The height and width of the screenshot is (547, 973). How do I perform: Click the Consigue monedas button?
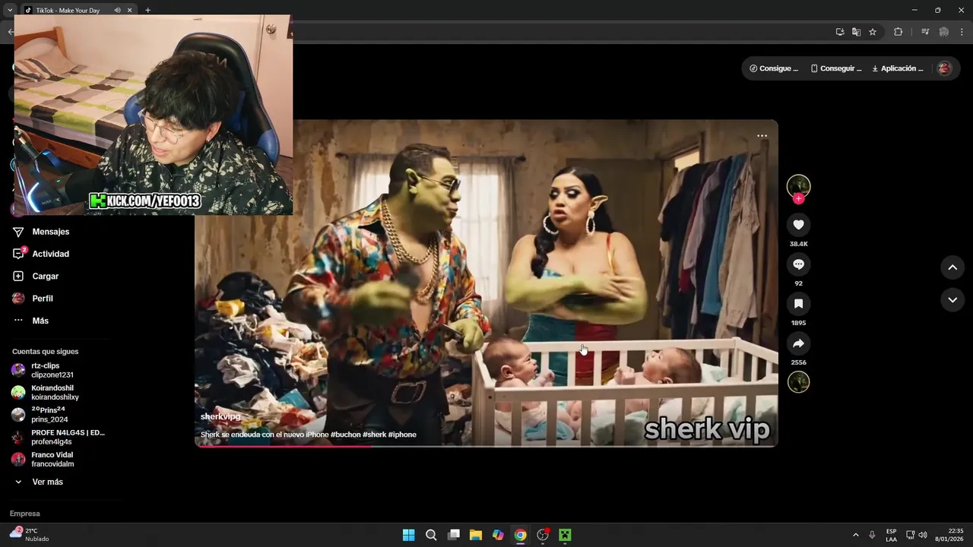(x=774, y=68)
